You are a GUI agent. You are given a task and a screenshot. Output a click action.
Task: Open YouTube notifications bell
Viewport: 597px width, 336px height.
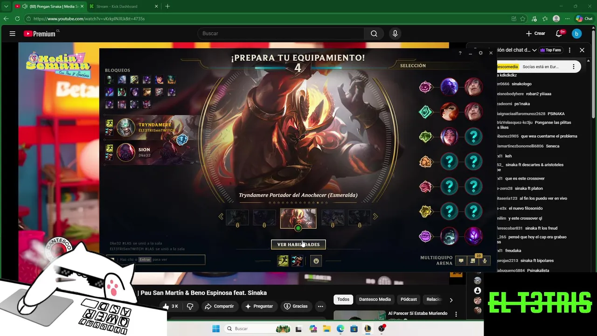point(559,34)
